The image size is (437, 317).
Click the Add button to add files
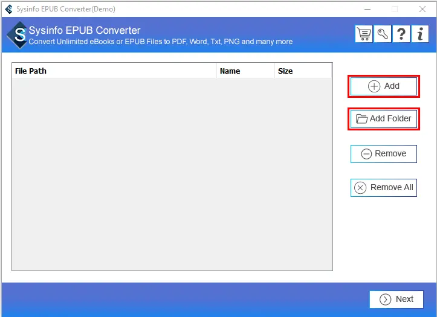coord(383,86)
